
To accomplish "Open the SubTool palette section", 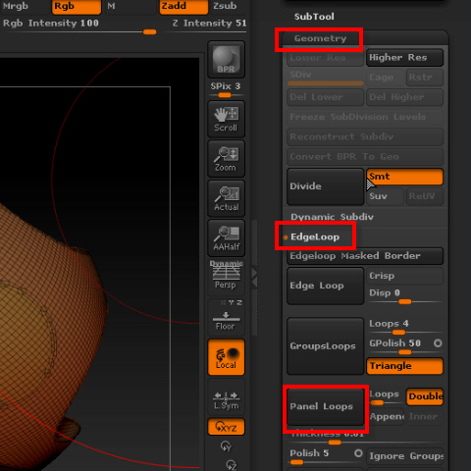I will click(x=314, y=17).
